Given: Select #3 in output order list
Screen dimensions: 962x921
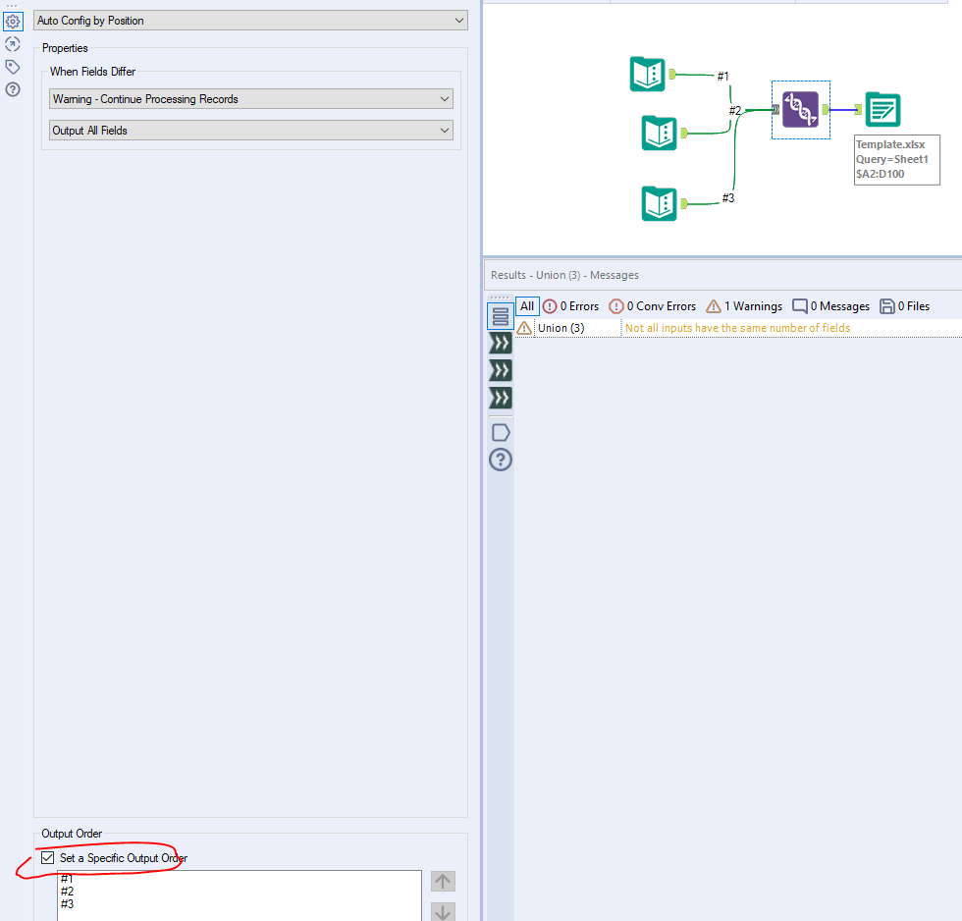Looking at the screenshot, I should pos(68,904).
